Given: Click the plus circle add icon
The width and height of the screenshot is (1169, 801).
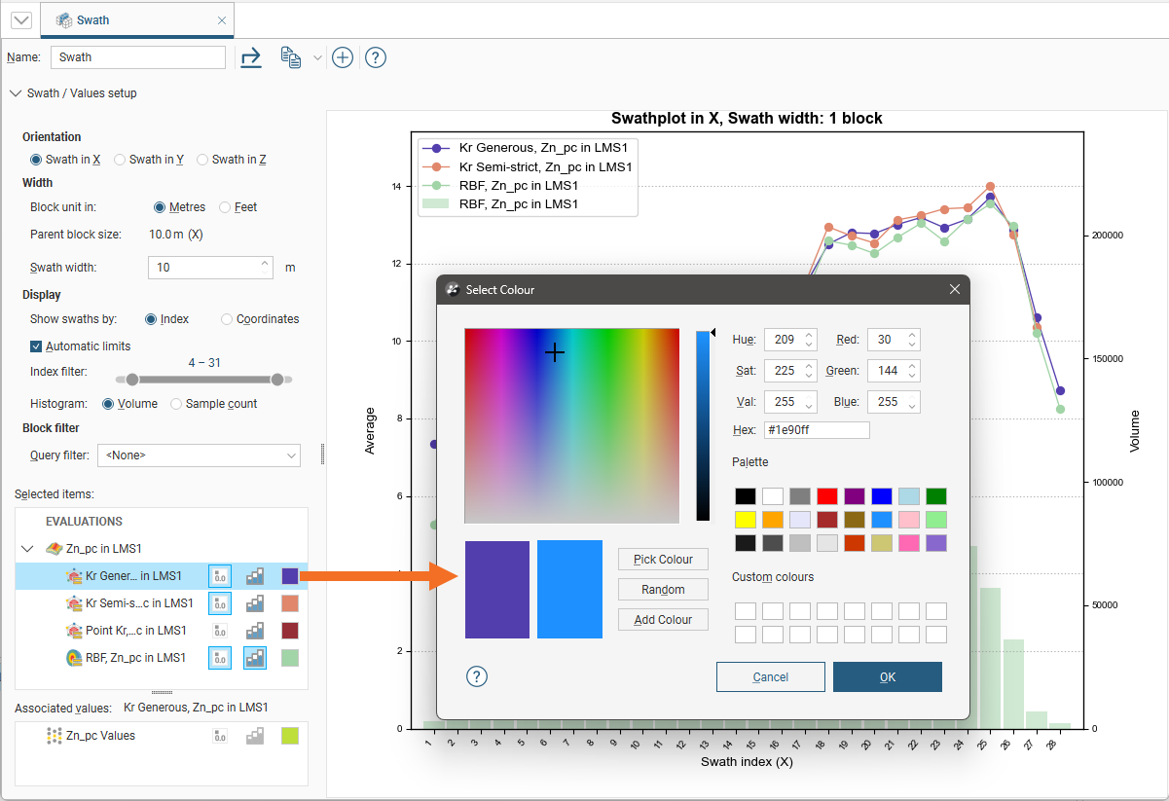Looking at the screenshot, I should click(x=343, y=57).
